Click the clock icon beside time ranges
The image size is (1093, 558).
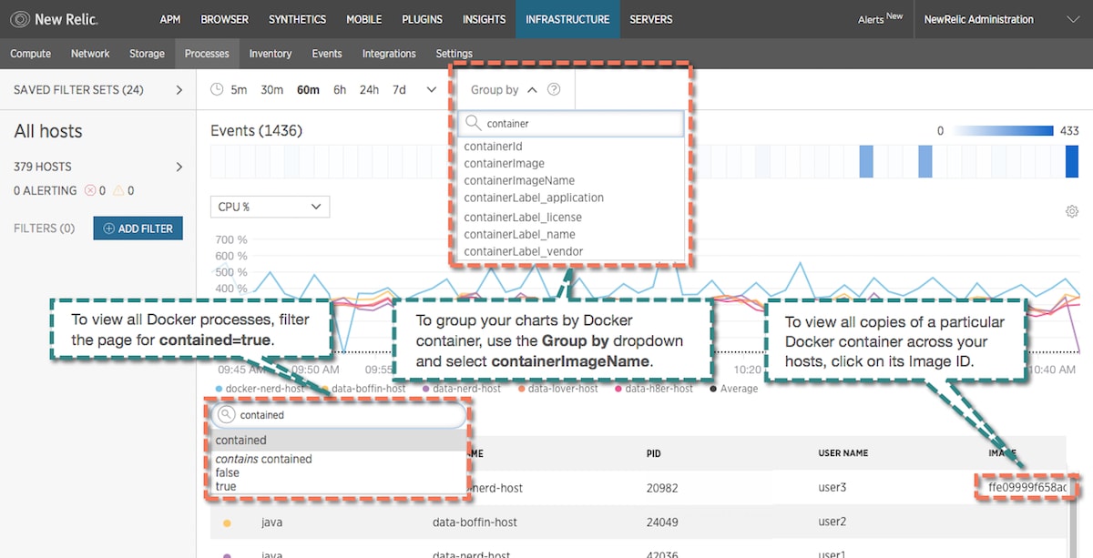pos(217,89)
